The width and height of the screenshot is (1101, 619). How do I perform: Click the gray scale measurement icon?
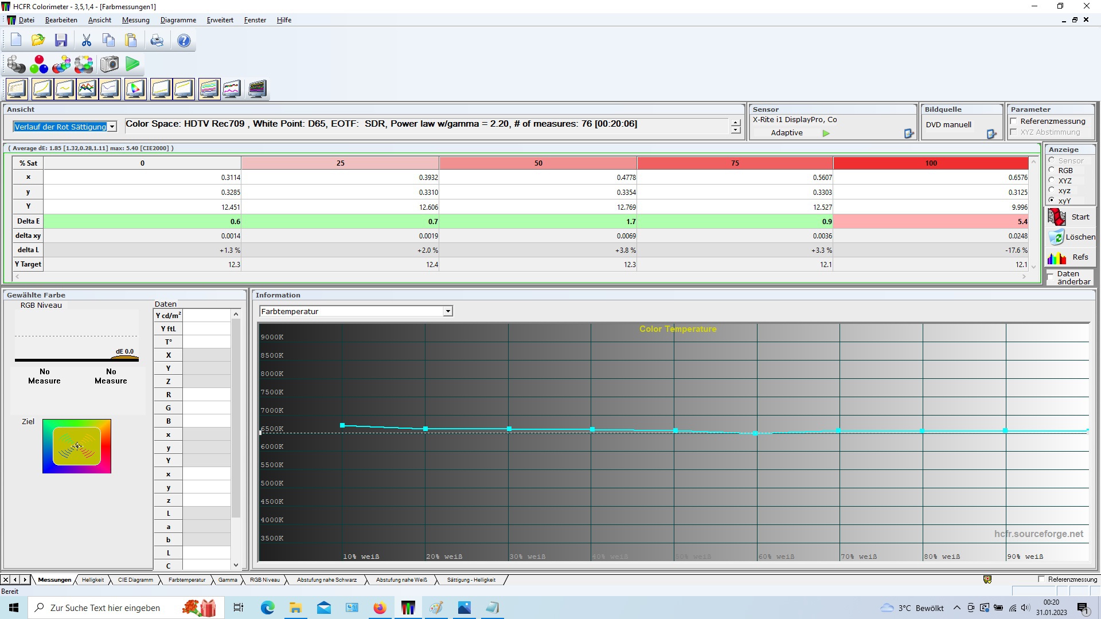(16, 64)
